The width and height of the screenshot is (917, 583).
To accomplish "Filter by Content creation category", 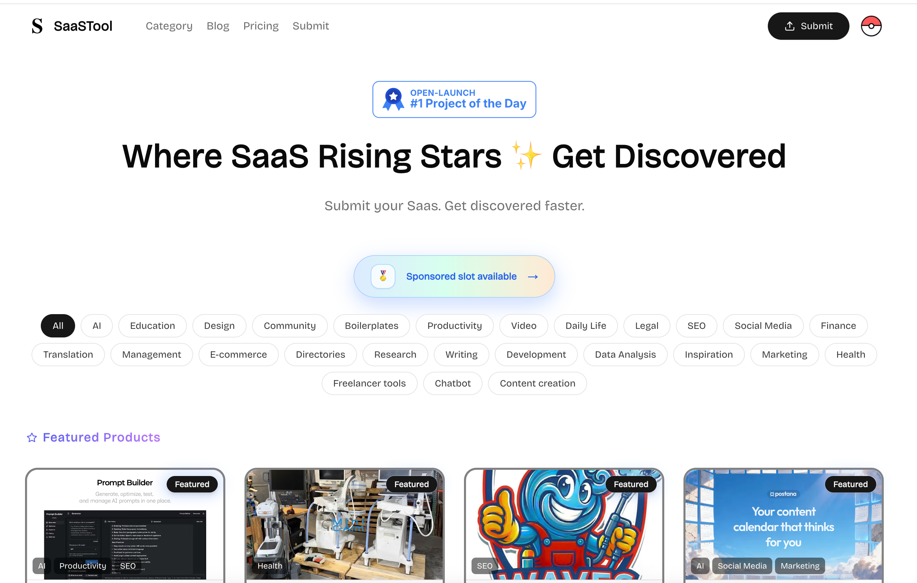I will tap(537, 383).
